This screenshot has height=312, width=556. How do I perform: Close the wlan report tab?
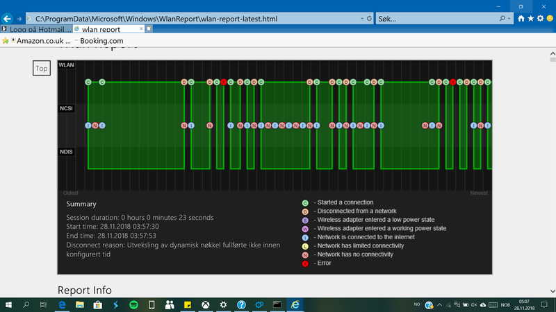pyautogui.click(x=141, y=28)
